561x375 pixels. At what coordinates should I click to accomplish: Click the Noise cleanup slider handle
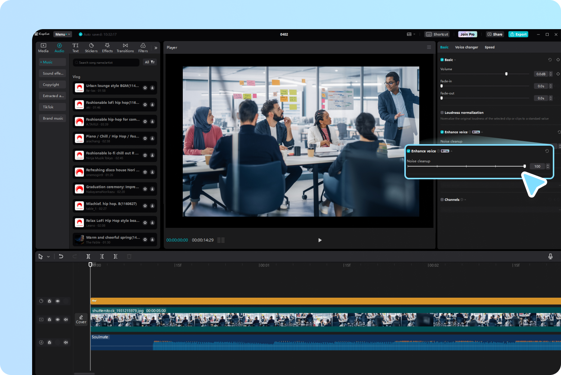pyautogui.click(x=525, y=166)
